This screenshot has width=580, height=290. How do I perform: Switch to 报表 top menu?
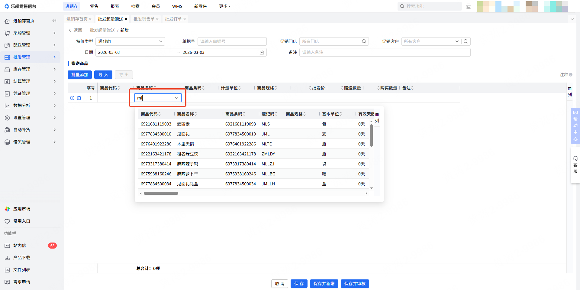coord(115,6)
